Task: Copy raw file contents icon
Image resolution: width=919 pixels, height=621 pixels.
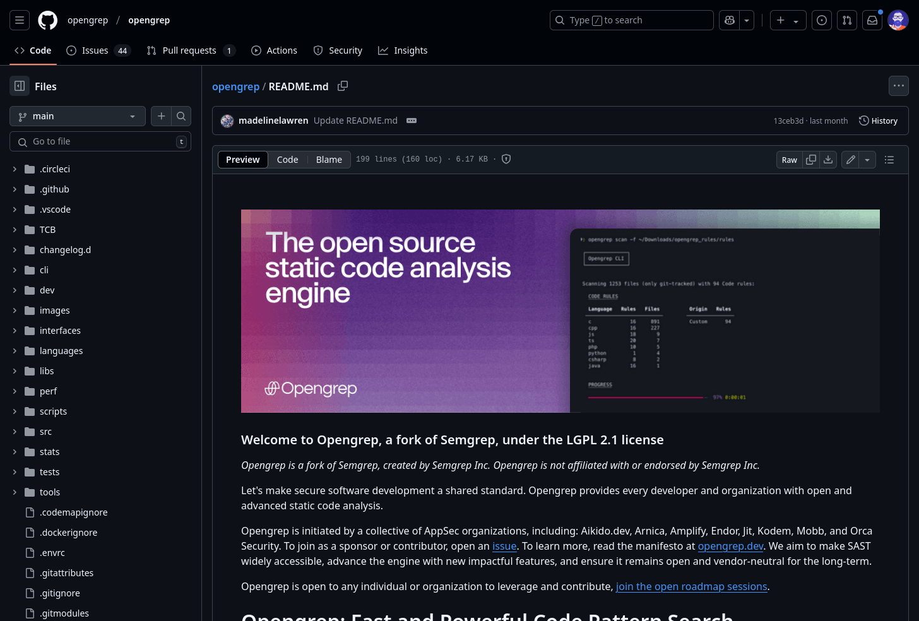Action: click(x=810, y=160)
